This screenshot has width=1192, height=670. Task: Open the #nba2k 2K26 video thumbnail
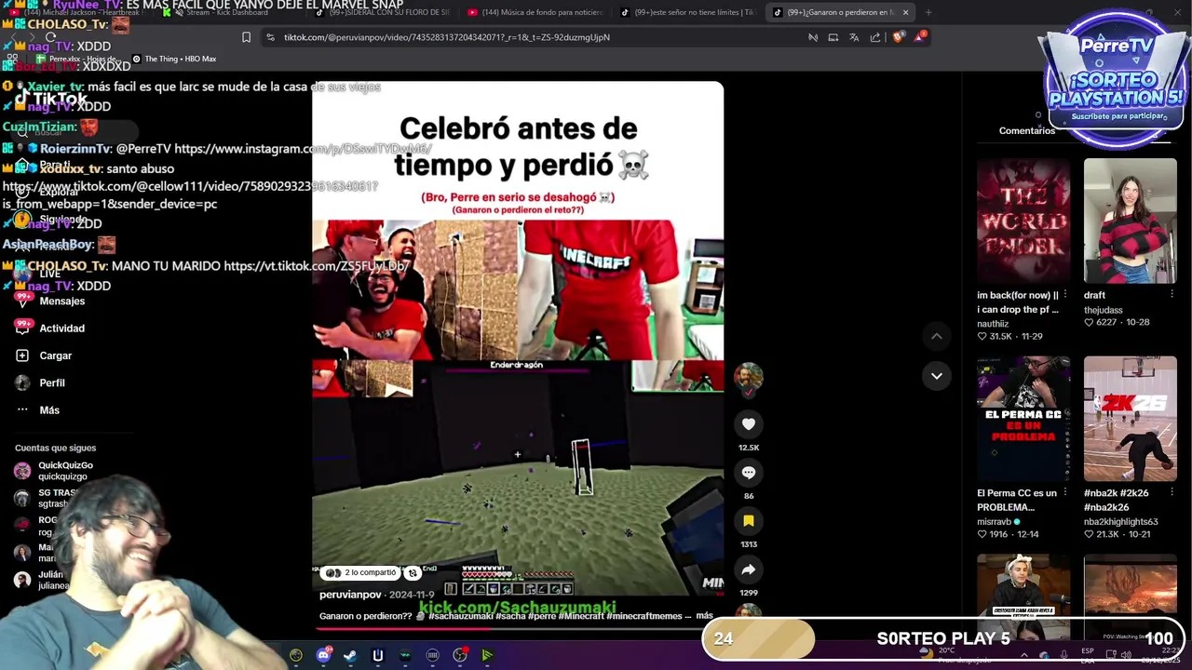click(x=1130, y=419)
